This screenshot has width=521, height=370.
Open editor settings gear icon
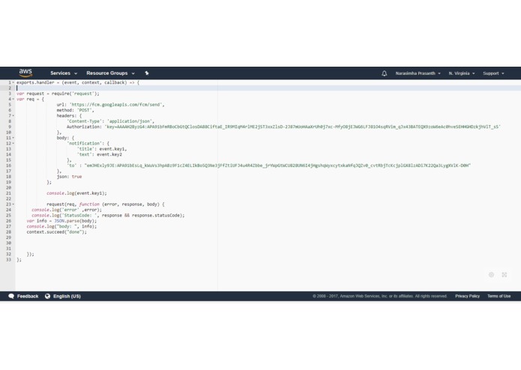pos(491,275)
